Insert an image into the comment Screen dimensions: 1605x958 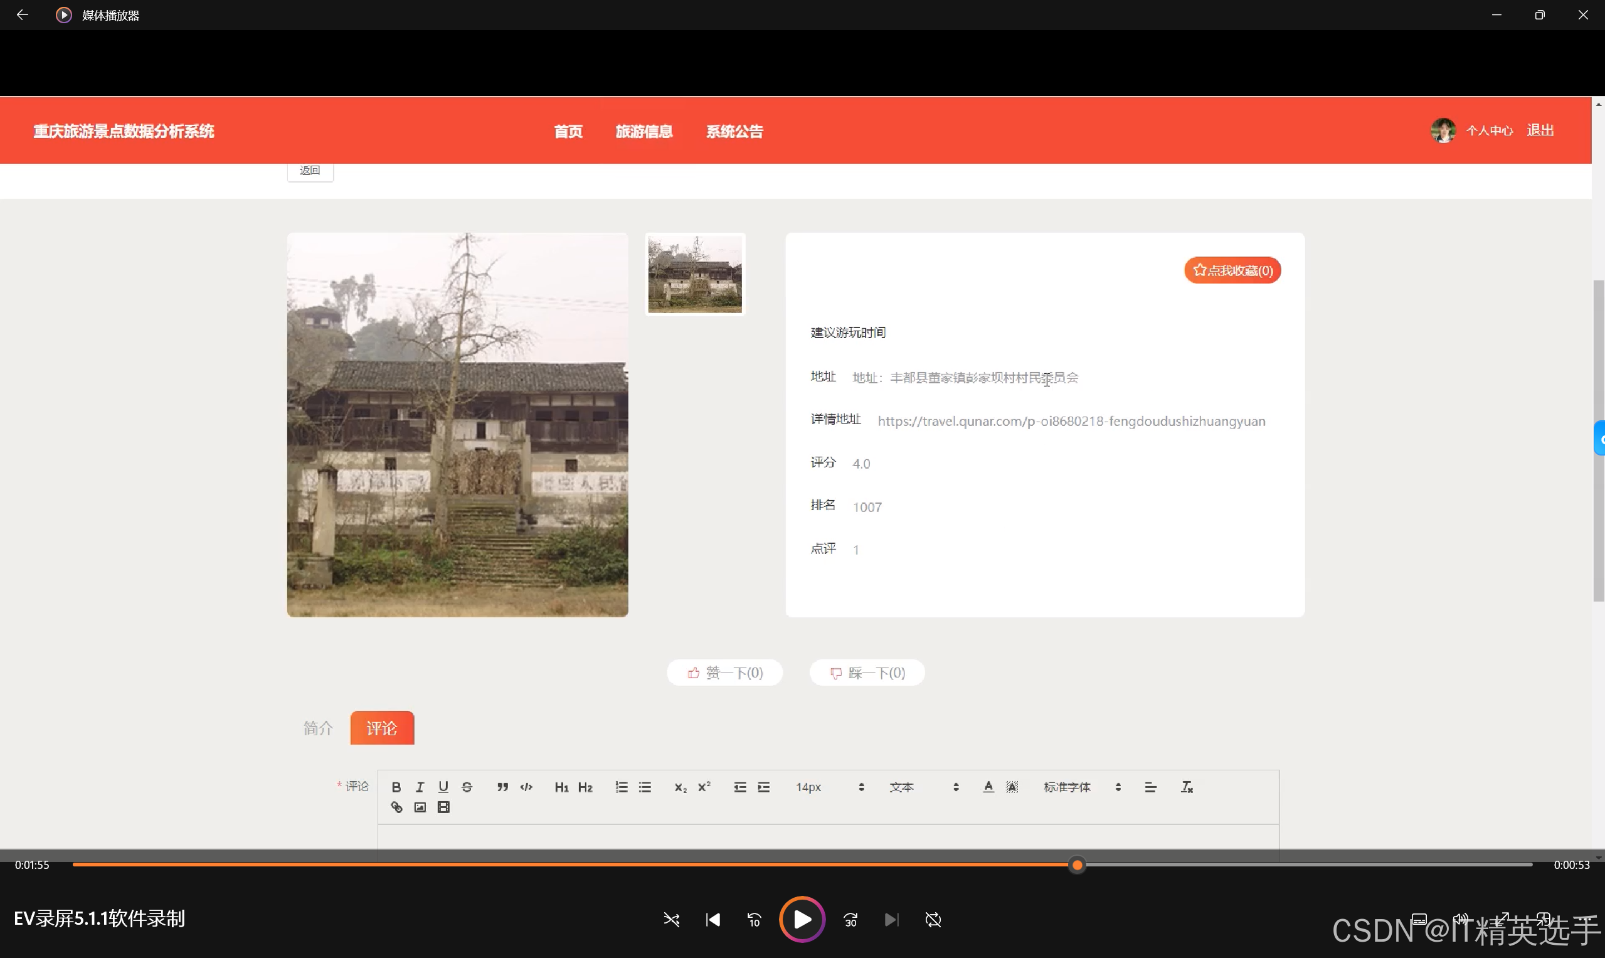(x=420, y=807)
